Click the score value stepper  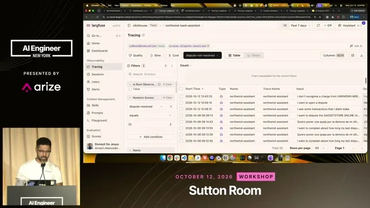tap(171, 124)
